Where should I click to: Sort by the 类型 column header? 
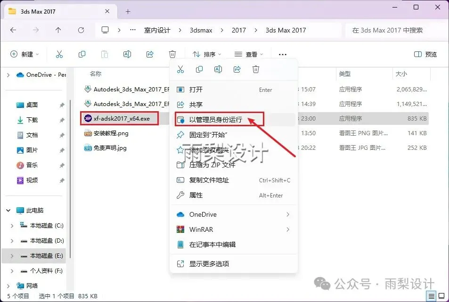click(x=345, y=74)
